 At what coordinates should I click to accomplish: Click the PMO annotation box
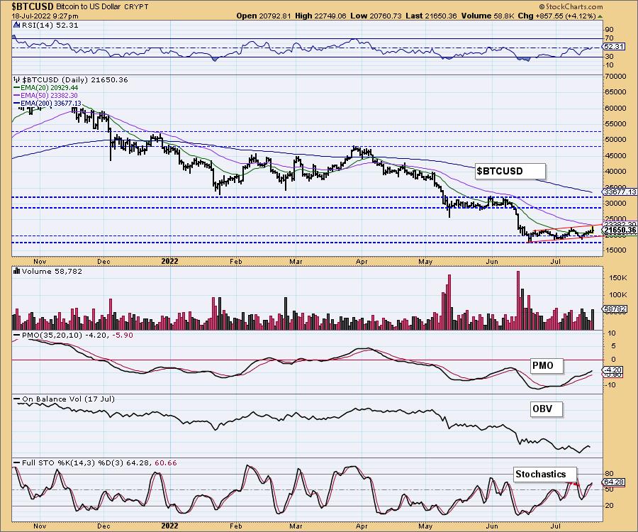point(547,365)
